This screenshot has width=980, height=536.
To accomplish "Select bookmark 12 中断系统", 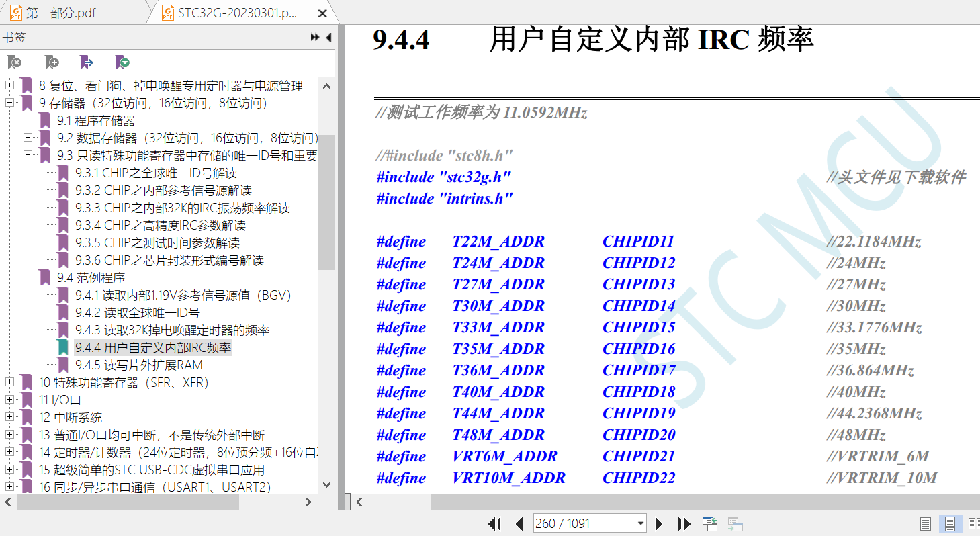I will click(71, 418).
